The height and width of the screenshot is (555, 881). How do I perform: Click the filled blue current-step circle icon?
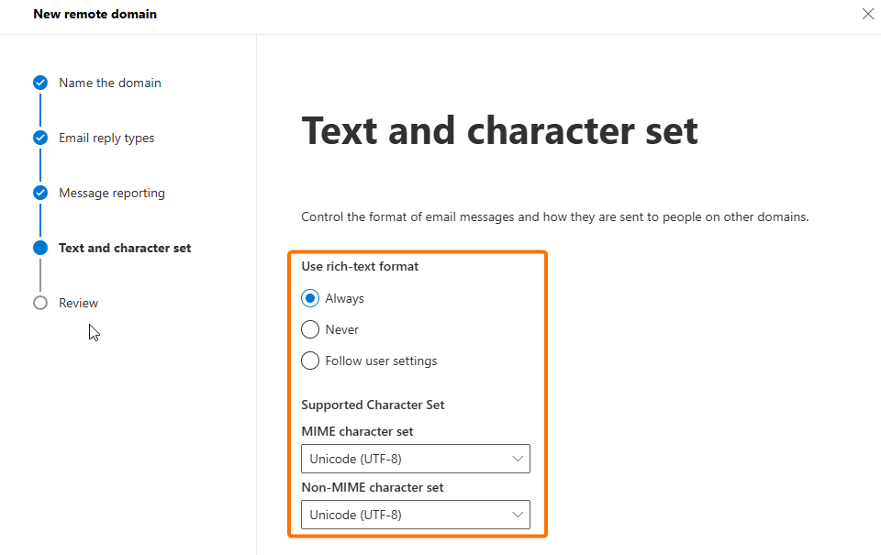tap(40, 248)
